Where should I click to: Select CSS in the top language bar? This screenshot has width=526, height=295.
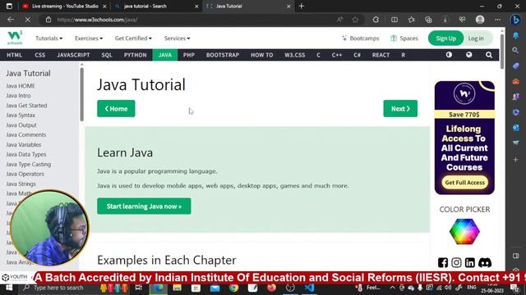coord(40,55)
